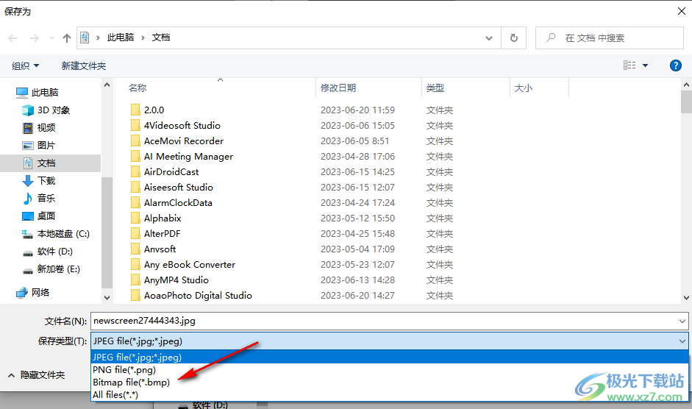Select the AirDroidCast folder icon

click(x=135, y=171)
